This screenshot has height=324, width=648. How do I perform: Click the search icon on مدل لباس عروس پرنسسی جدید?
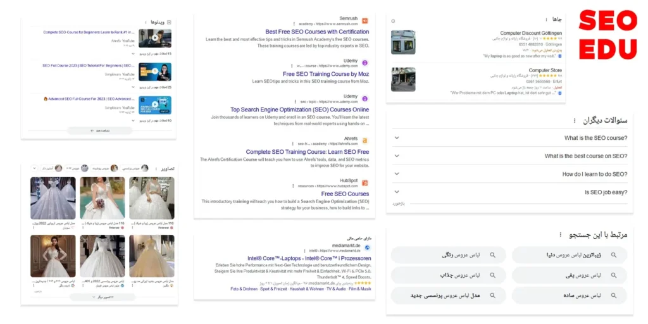tap(492, 296)
